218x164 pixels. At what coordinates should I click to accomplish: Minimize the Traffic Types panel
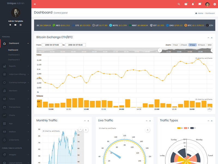pyautogui.click(x=208, y=121)
